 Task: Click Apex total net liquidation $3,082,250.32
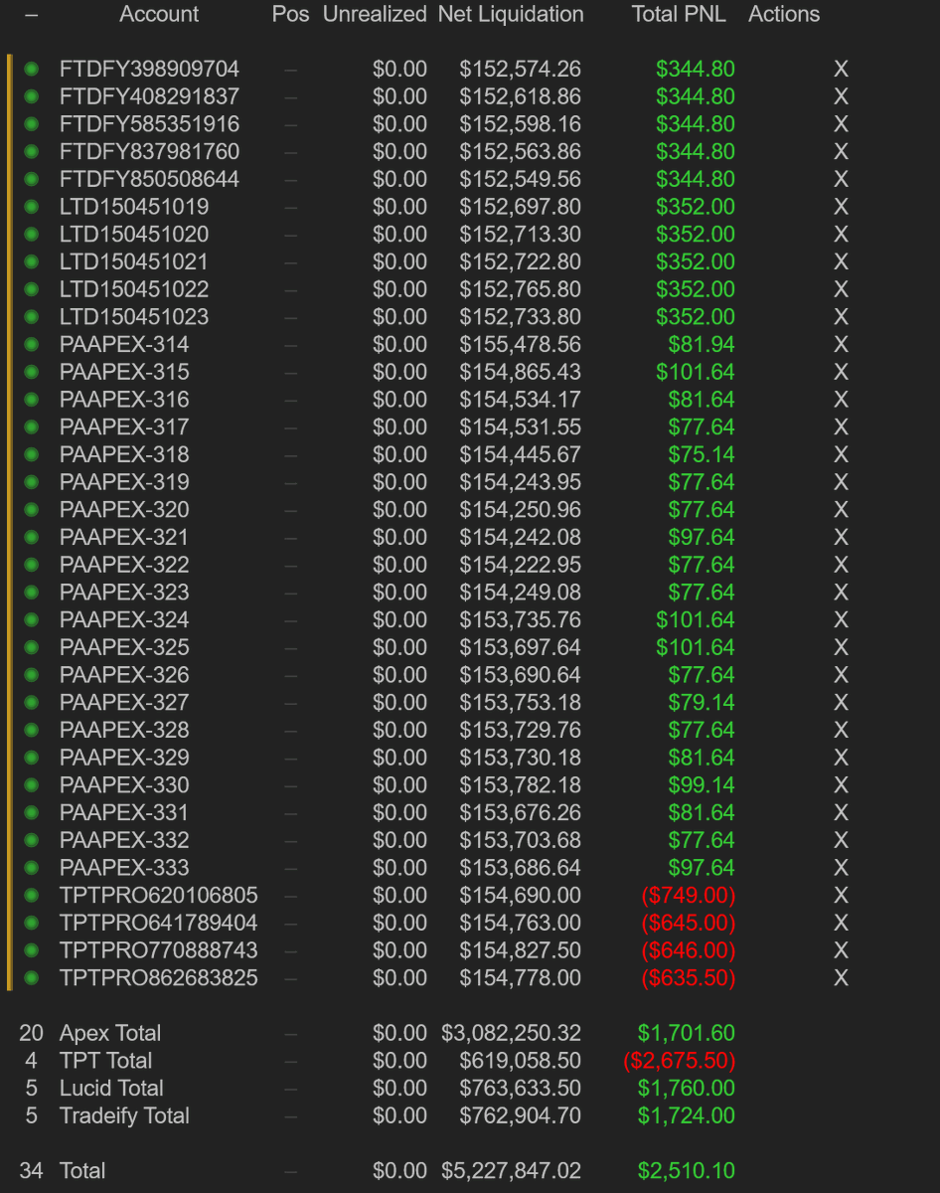[512, 1034]
